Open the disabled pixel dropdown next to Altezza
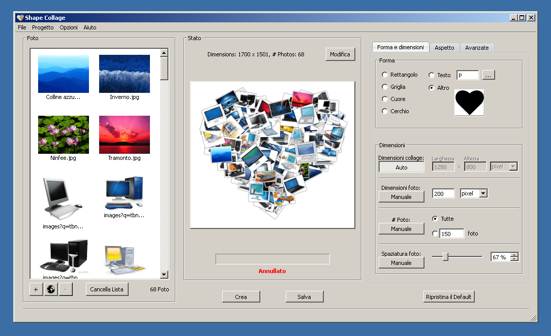 [503, 166]
